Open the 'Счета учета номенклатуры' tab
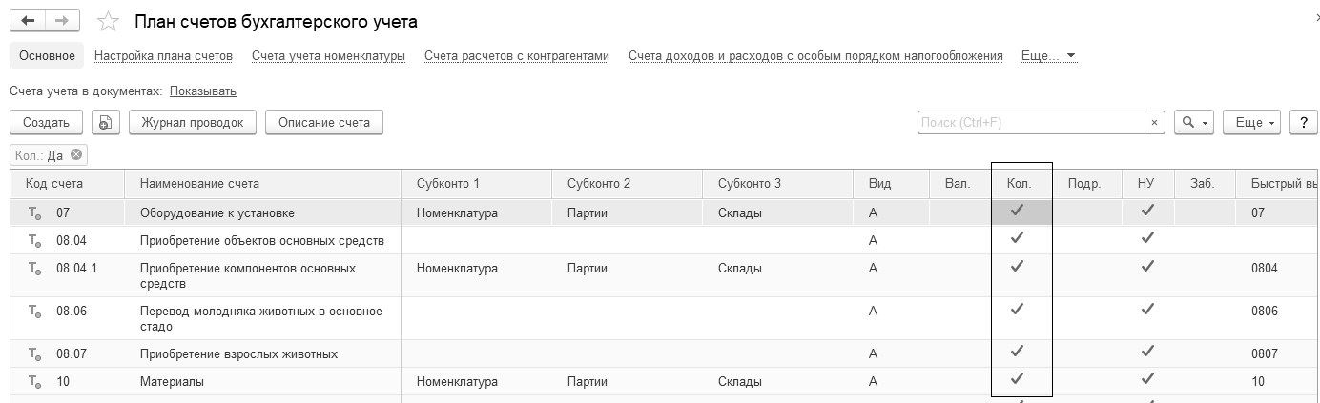 (328, 56)
